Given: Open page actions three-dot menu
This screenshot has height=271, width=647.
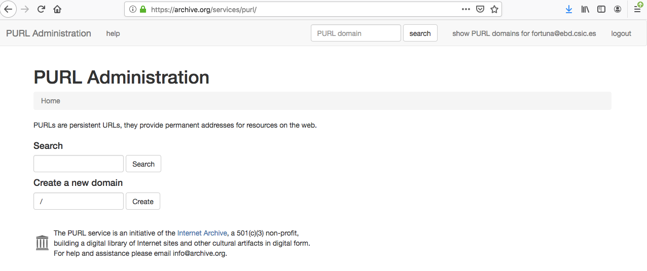Looking at the screenshot, I should (x=466, y=9).
